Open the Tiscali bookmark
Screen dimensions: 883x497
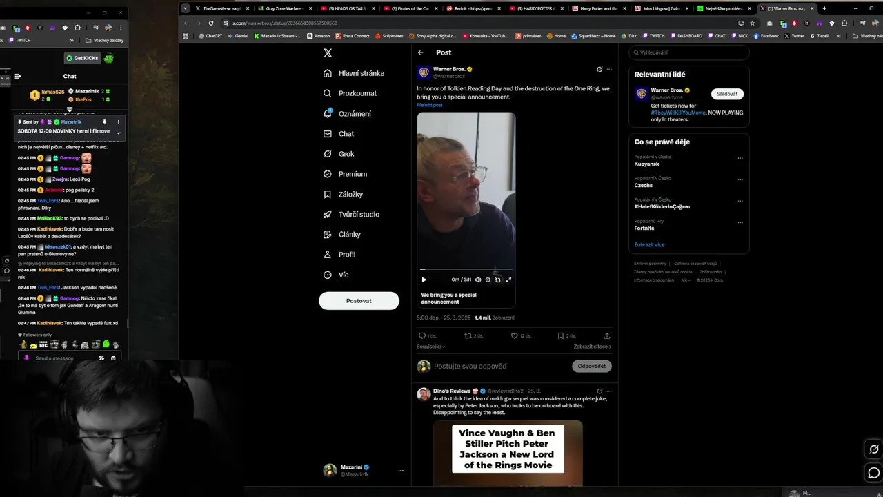coord(819,36)
